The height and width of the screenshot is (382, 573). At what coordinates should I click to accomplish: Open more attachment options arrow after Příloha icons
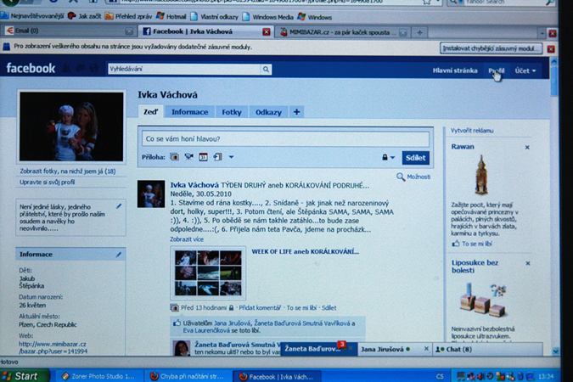231,157
